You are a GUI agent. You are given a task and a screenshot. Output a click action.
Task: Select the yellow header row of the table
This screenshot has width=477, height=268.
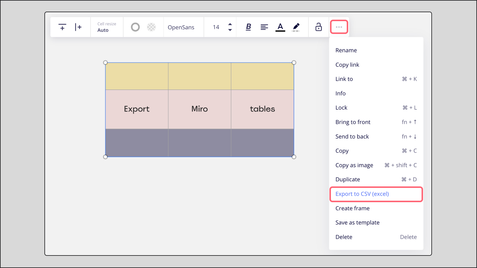click(x=199, y=76)
